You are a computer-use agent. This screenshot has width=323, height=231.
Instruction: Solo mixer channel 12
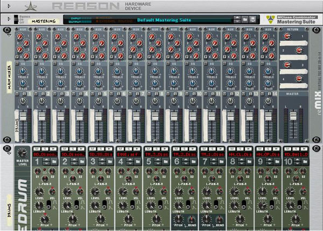tap(232, 94)
